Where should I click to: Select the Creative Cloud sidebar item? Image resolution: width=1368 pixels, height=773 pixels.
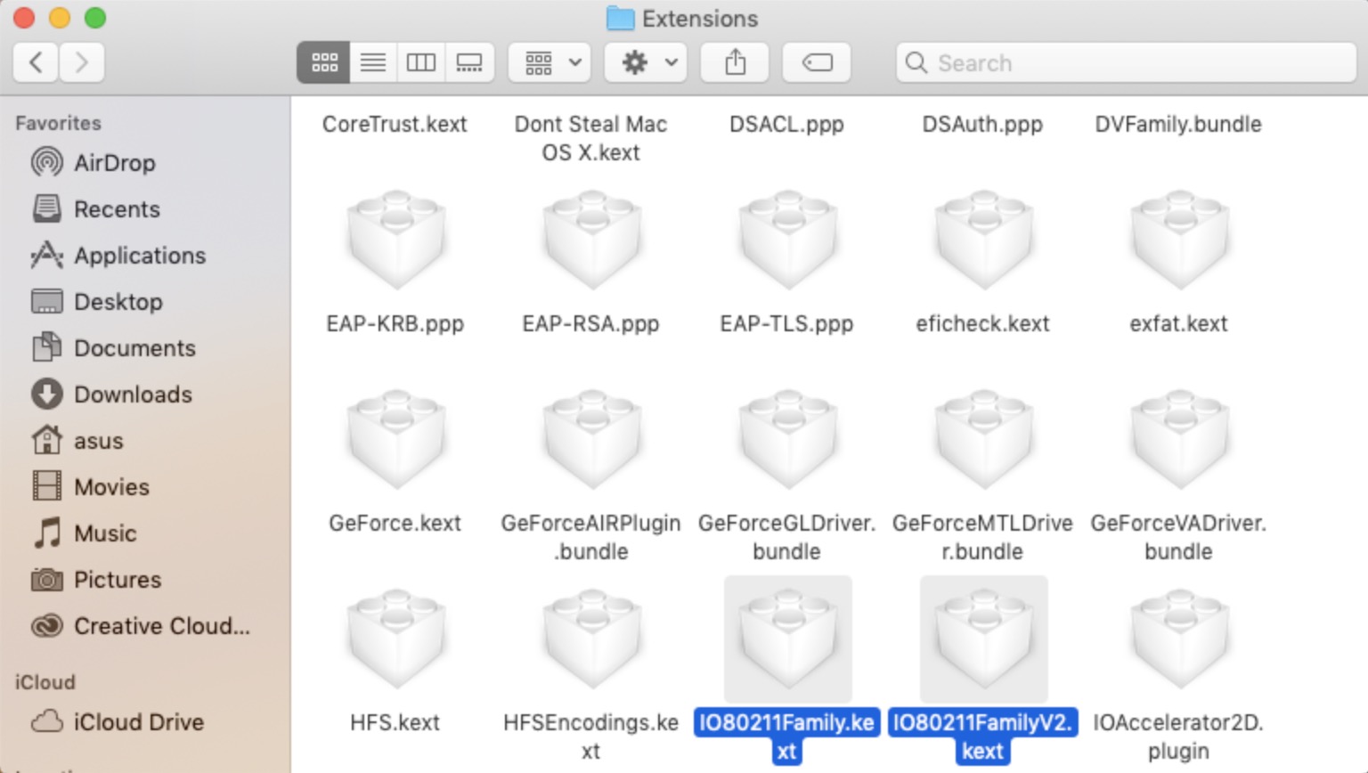pyautogui.click(x=161, y=626)
